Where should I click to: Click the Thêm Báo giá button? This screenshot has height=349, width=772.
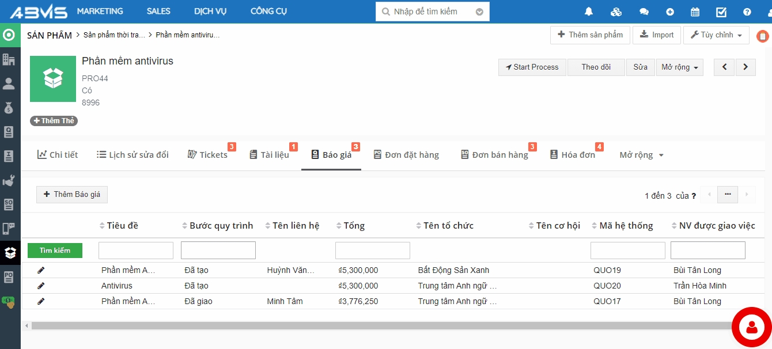pos(71,195)
